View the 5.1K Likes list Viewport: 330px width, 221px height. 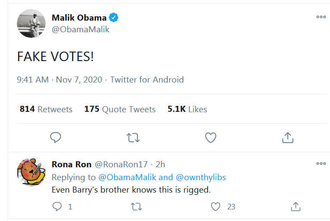(187, 109)
